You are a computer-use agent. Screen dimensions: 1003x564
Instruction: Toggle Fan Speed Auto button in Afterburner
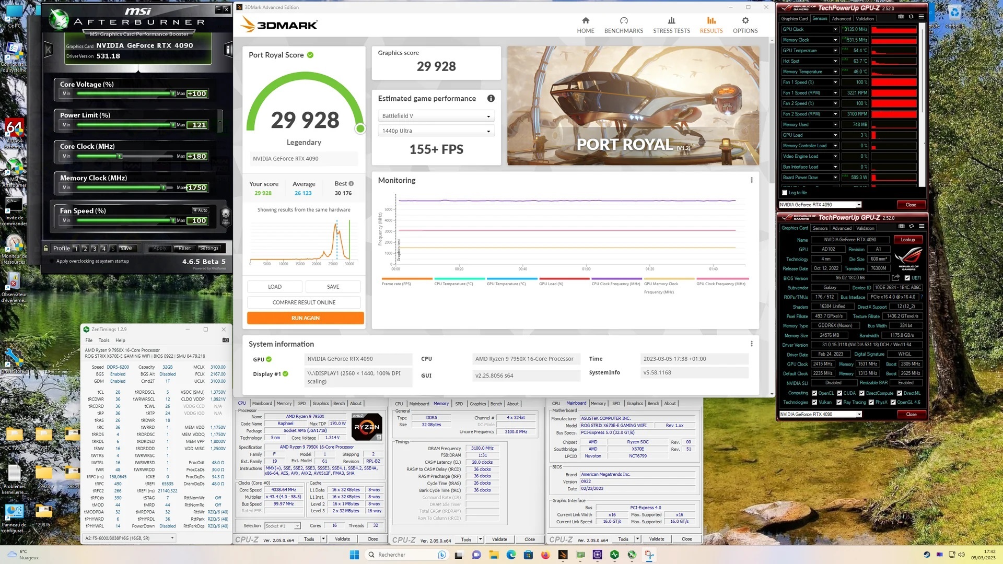coord(200,210)
